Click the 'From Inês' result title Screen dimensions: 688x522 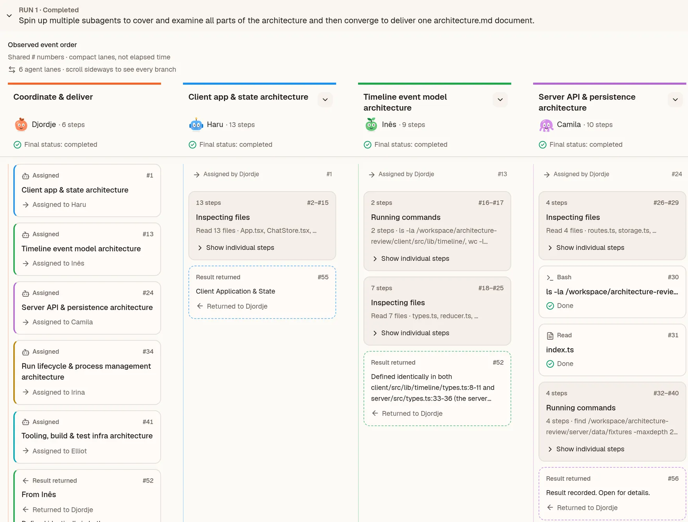click(x=39, y=495)
